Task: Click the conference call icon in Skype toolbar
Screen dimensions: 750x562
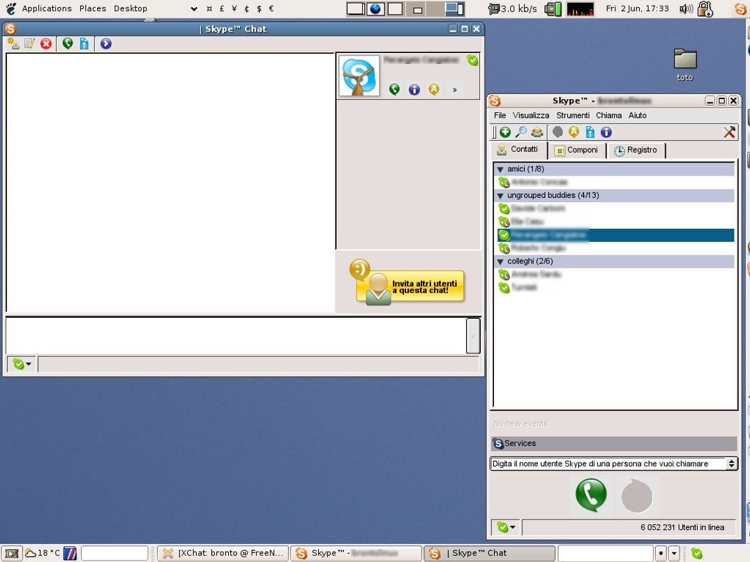Action: pos(537,132)
